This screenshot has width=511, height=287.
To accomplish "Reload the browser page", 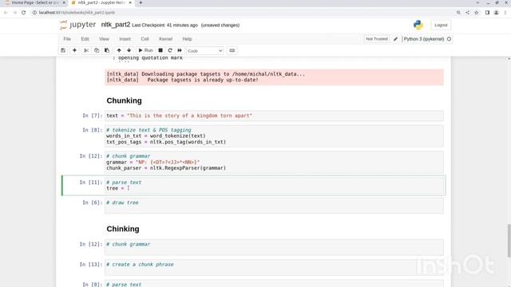I will (x=24, y=13).
